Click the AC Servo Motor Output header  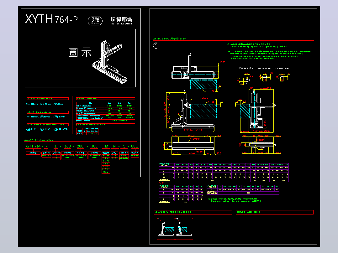click(x=48, y=124)
